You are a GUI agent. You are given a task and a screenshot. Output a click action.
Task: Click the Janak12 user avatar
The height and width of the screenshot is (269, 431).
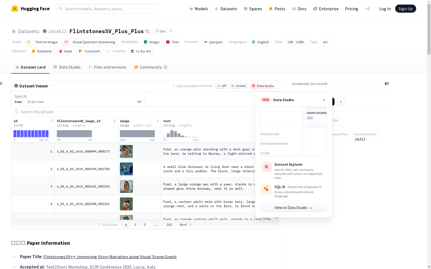click(x=45, y=31)
